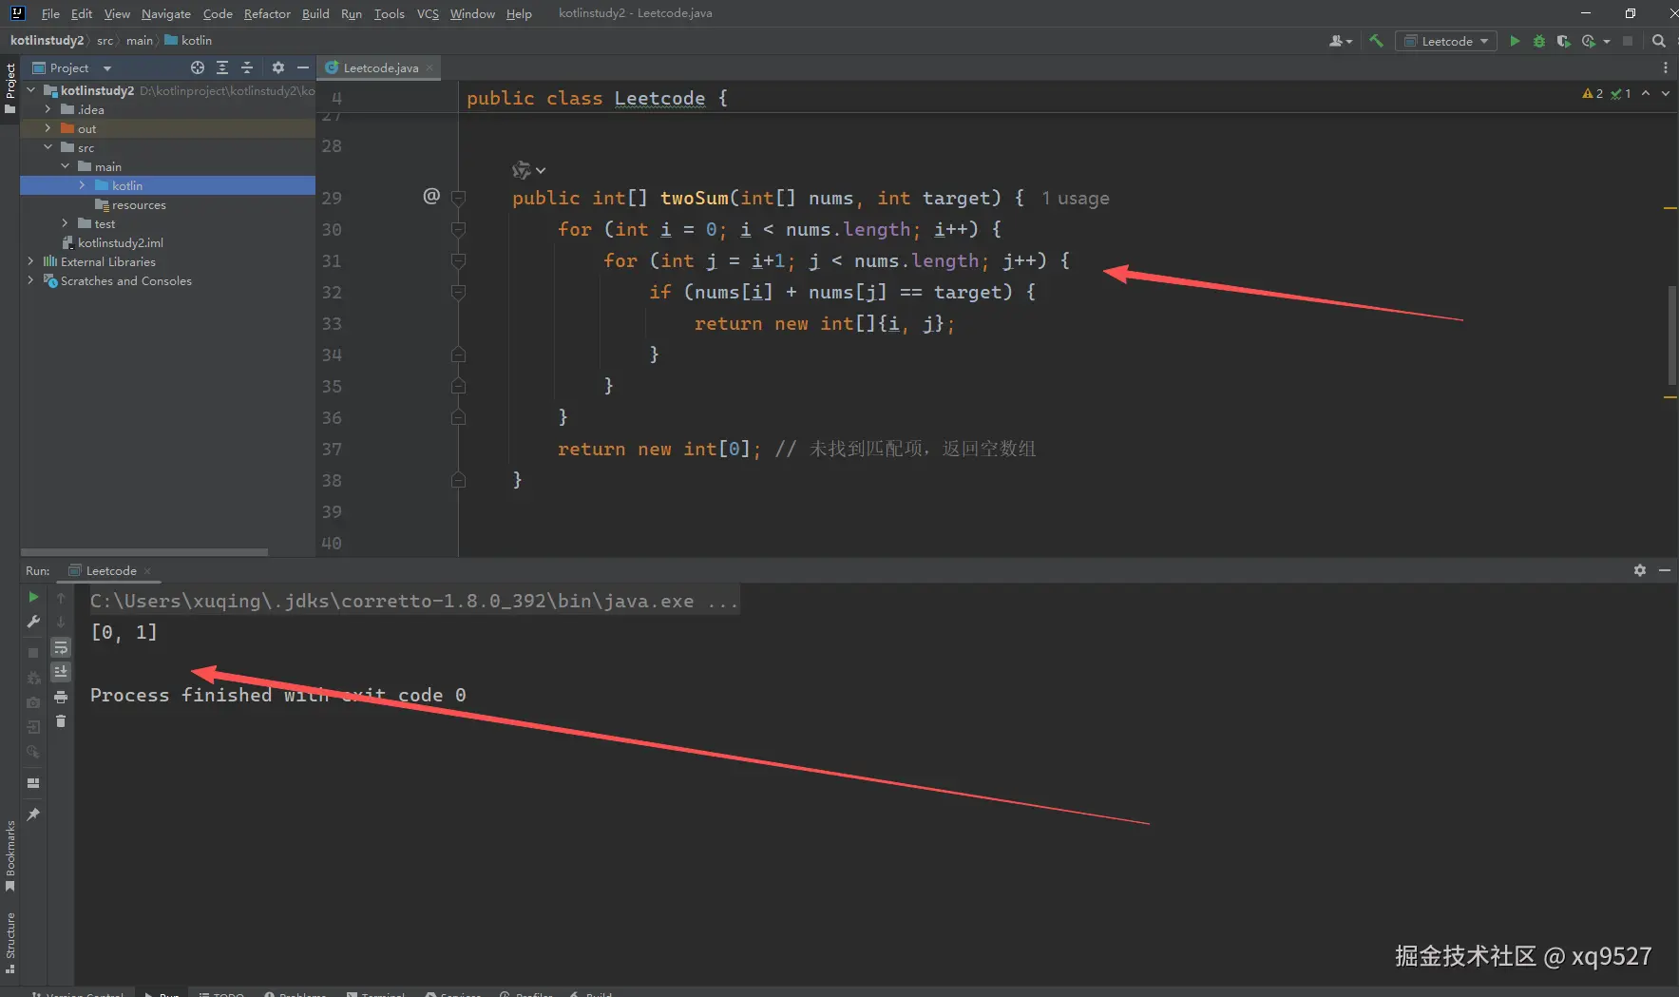Open the VCS menu

[428, 13]
